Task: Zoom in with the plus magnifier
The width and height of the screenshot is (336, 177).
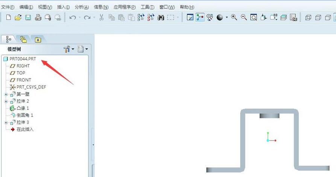Action: 234,17
